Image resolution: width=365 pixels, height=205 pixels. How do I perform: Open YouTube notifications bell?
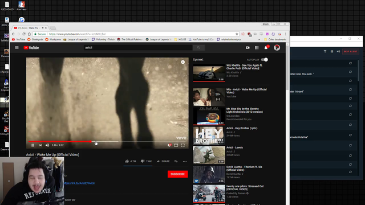coord(266,48)
